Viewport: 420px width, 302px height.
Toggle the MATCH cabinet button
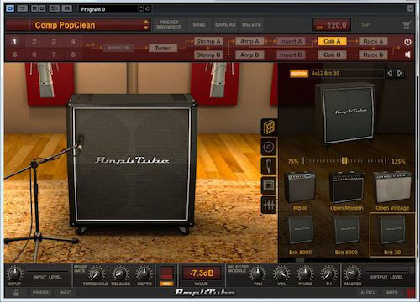[x=299, y=73]
